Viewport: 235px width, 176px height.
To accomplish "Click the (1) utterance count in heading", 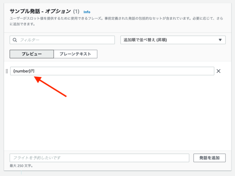I will point(76,12).
